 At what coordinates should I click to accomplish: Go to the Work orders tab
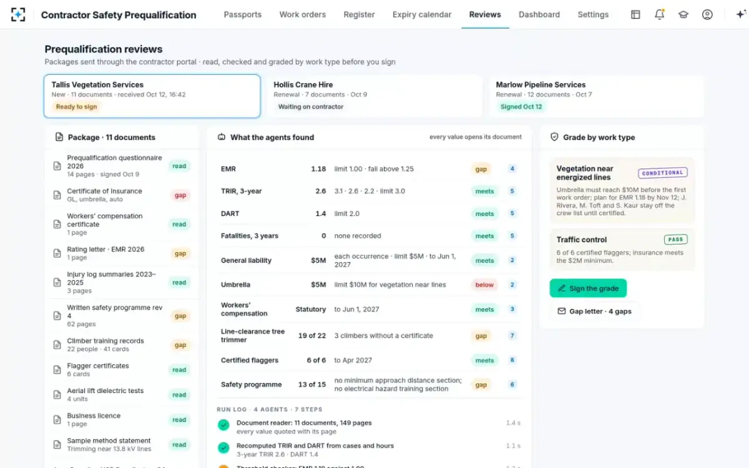303,14
